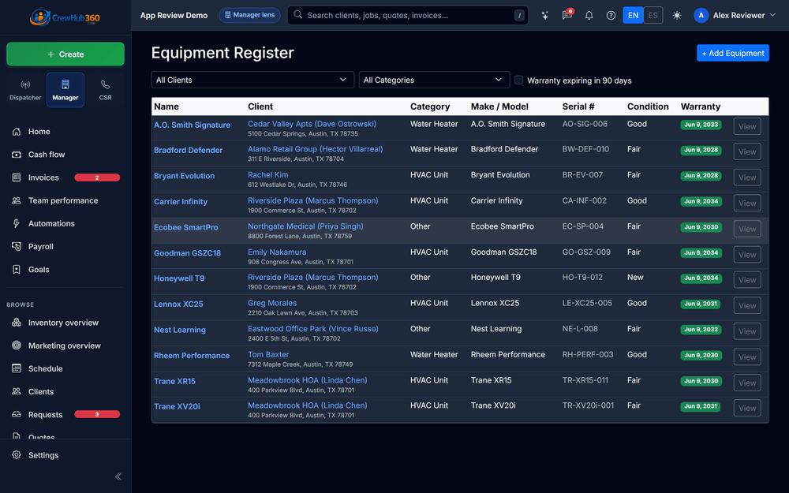Open the All Categories dropdown
The image size is (789, 493).
click(x=434, y=80)
